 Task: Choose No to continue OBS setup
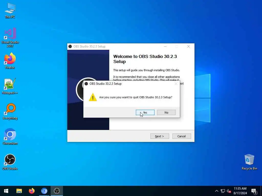(166, 113)
